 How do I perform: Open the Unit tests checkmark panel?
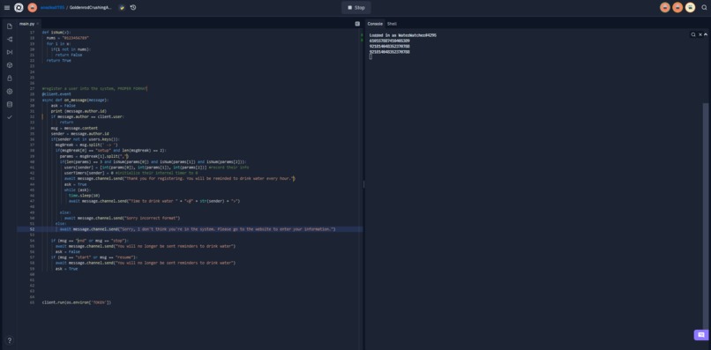tap(10, 117)
